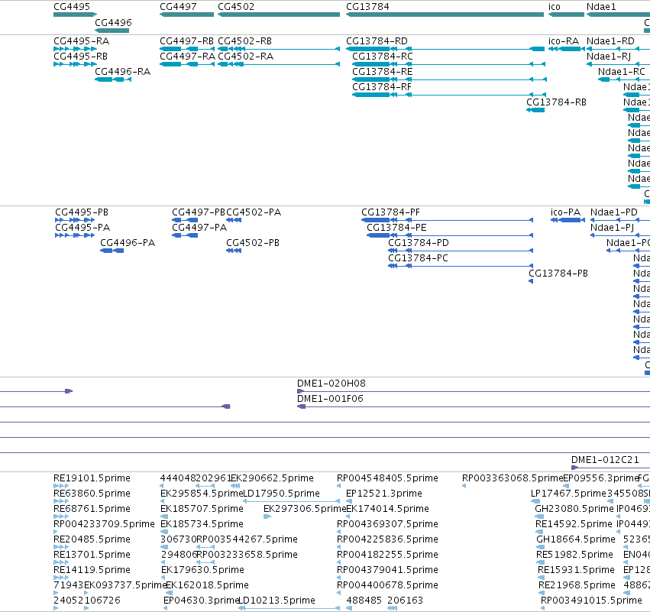Screen dimensions: 650x612
Task: Select BAC clone label DME1-020H08
Action: pyautogui.click(x=331, y=383)
